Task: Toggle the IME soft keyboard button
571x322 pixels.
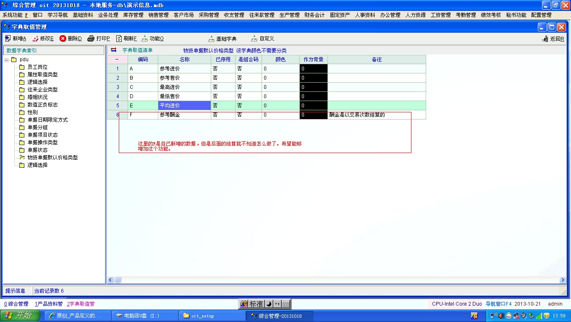Action: pyautogui.click(x=285, y=304)
